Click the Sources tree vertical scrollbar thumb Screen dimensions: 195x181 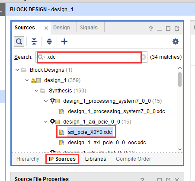(180, 79)
